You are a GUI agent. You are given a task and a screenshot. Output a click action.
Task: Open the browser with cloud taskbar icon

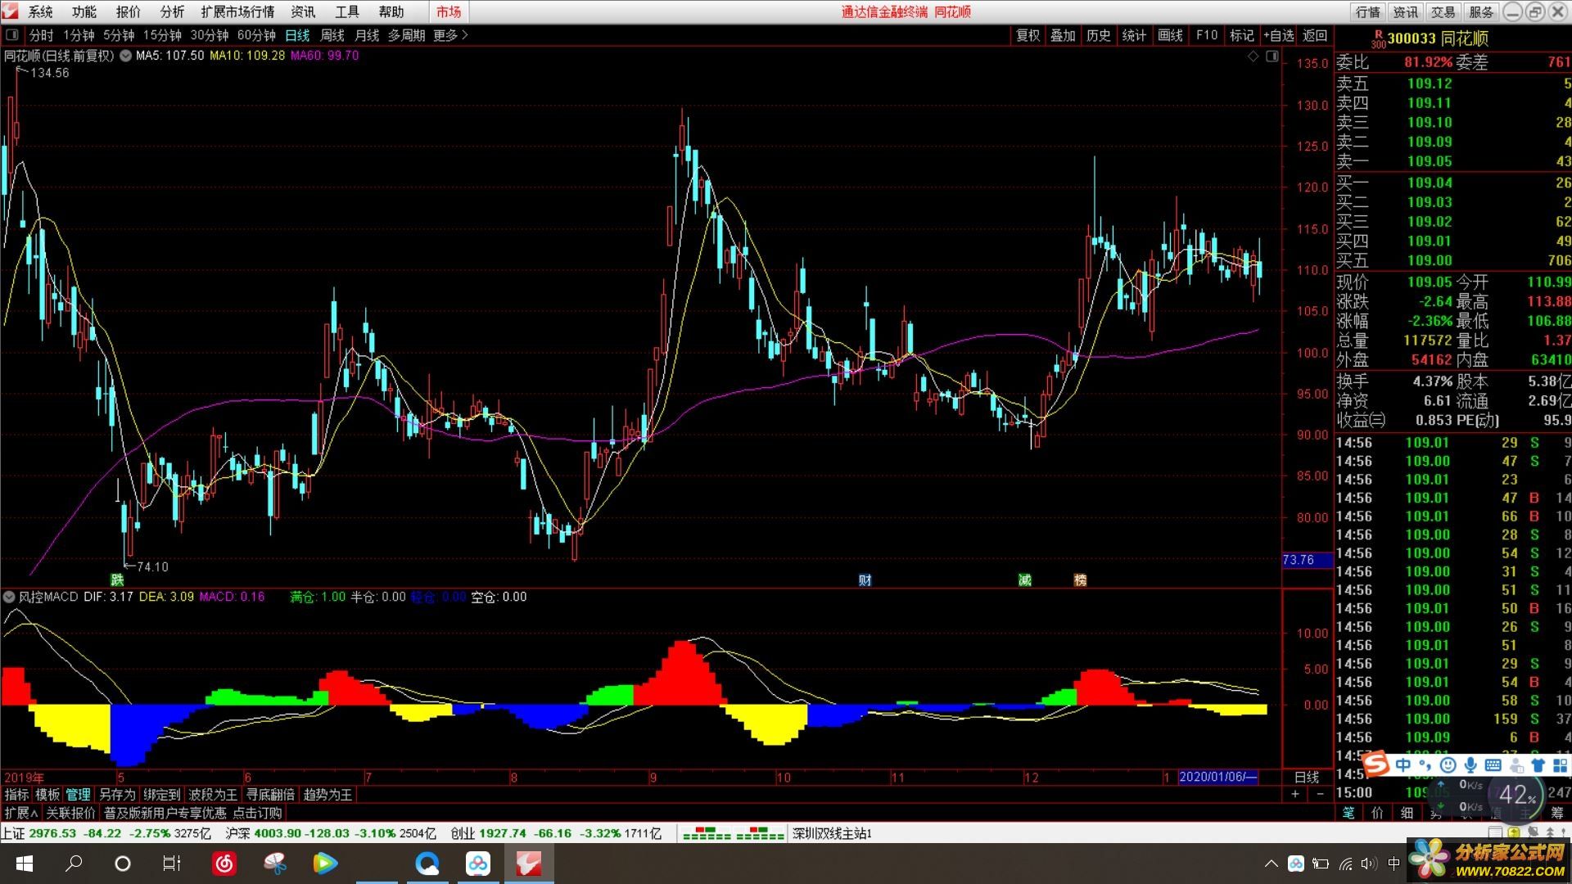point(427,864)
